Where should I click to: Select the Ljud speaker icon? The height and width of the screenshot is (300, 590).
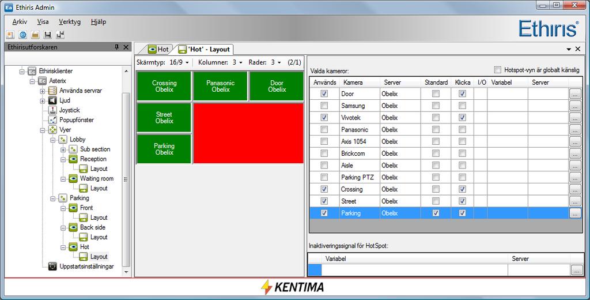(x=52, y=100)
